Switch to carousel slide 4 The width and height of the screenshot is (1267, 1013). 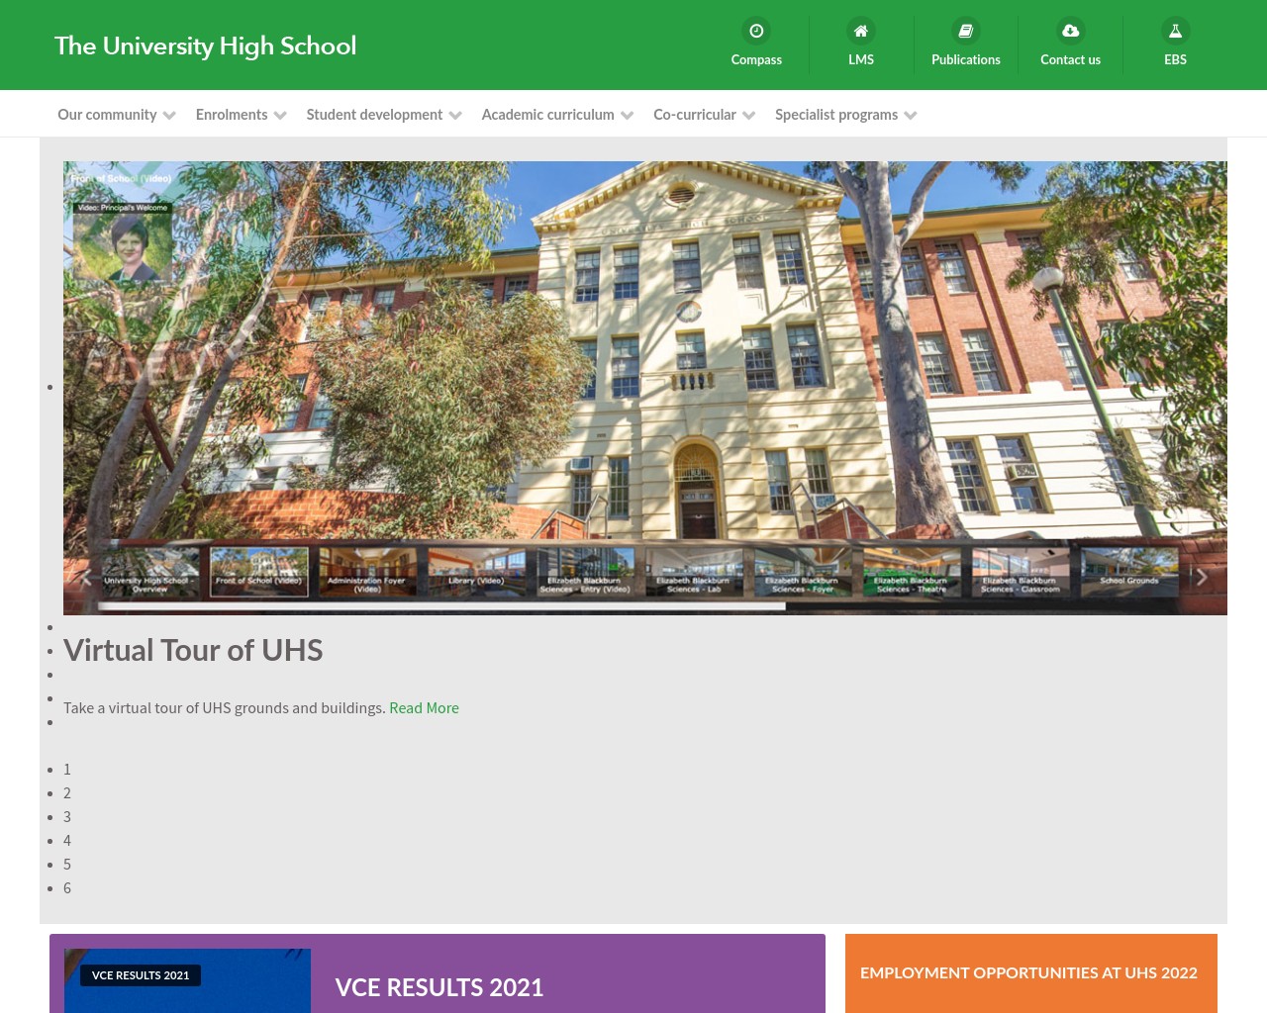click(x=67, y=840)
